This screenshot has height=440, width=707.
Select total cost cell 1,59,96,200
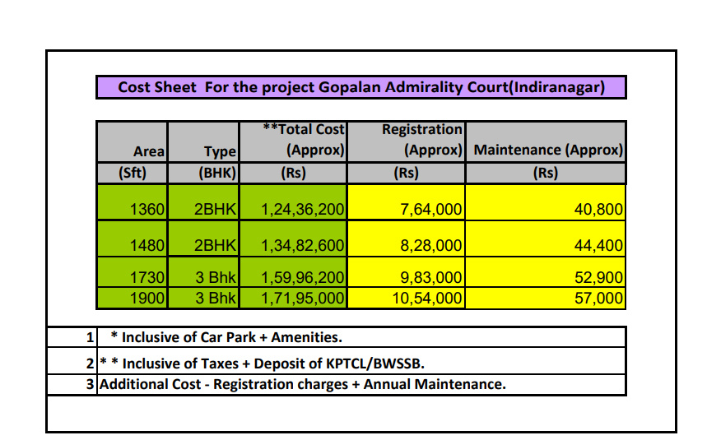coord(298,278)
